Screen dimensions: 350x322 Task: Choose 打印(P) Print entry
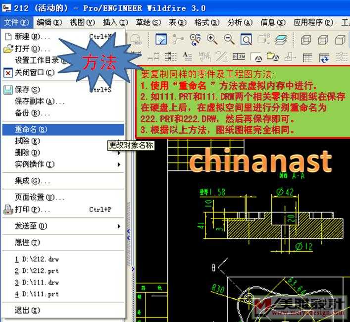click(x=63, y=209)
